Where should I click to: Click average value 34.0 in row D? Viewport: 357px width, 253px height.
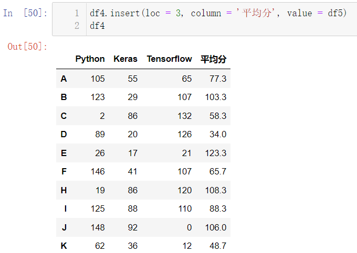click(218, 135)
